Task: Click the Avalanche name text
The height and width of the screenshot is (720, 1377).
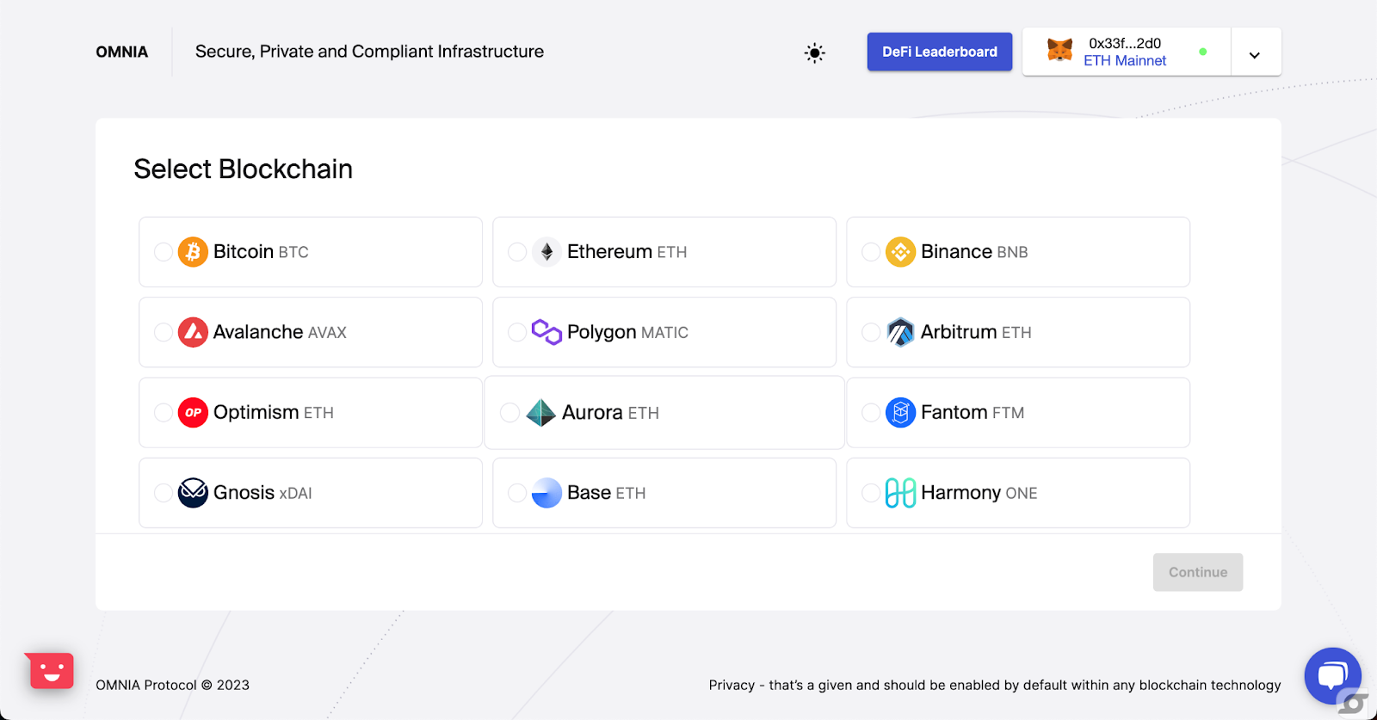Action: tap(258, 332)
